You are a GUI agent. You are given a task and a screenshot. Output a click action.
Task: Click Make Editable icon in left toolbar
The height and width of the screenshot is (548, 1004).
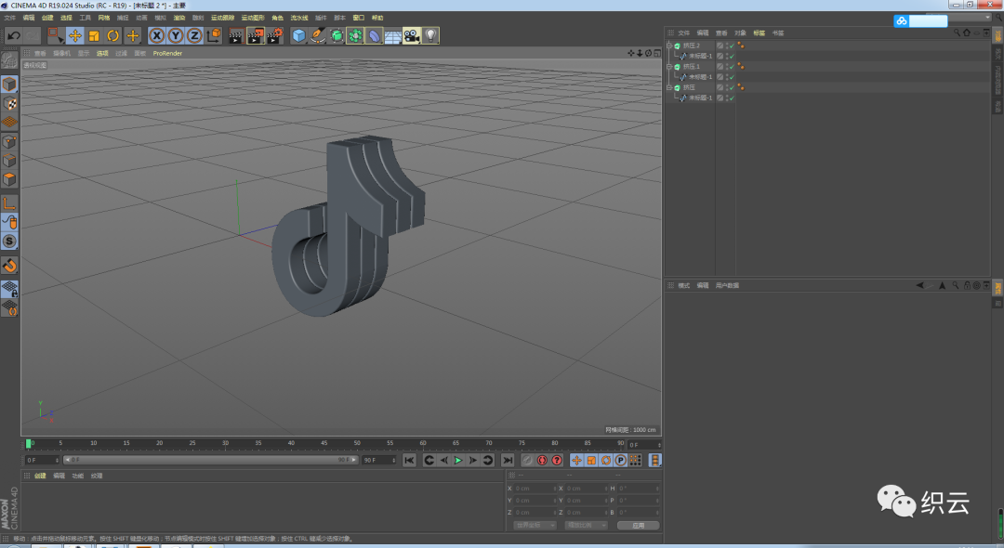[9, 61]
